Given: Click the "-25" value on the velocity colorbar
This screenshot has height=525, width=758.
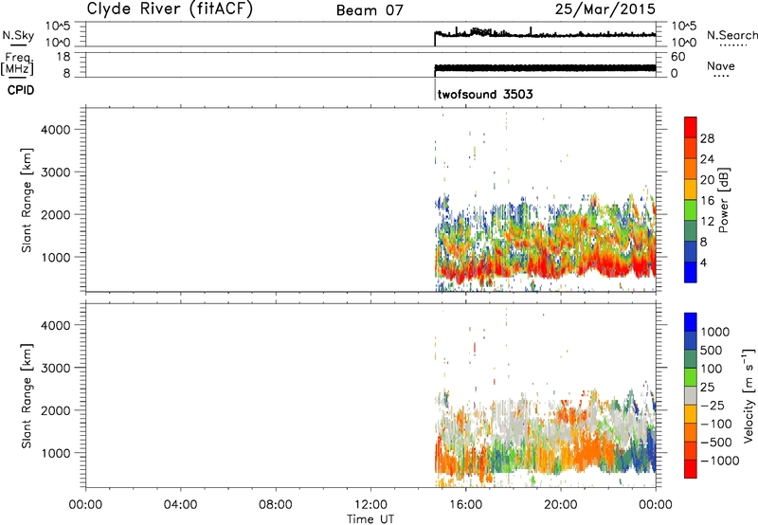Looking at the screenshot, I should click(x=713, y=406).
